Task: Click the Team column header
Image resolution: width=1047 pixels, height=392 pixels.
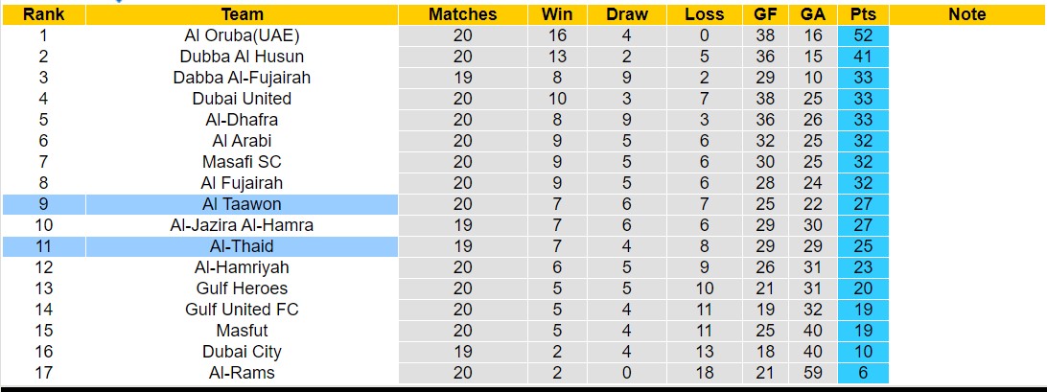Action: pos(242,14)
